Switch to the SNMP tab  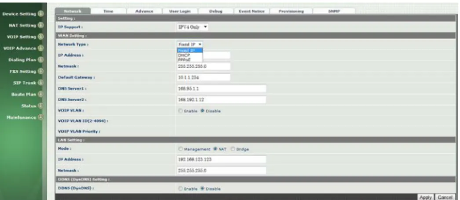(334, 11)
